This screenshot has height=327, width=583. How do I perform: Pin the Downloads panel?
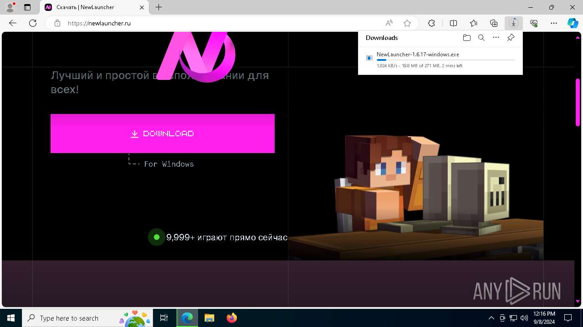(x=511, y=38)
